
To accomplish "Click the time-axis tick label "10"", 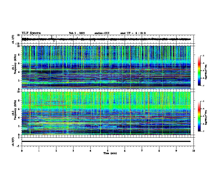I will click(194, 151).
